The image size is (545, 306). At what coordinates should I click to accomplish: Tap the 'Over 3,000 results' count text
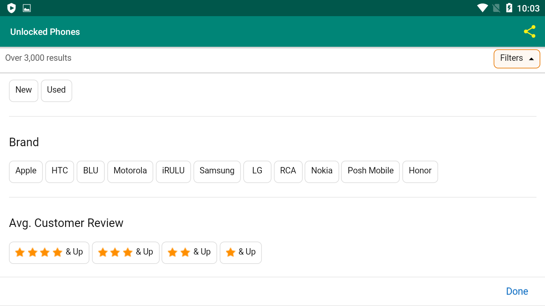38,58
